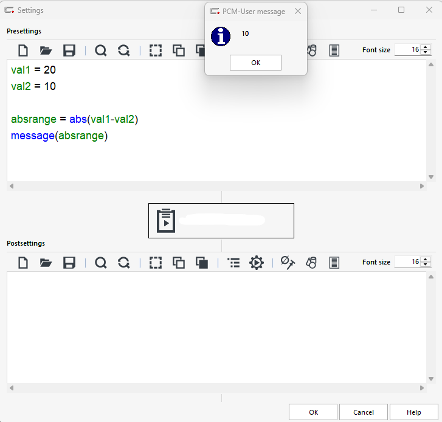The image size is (442, 422).
Task: Click the list icon in Postsettings toolbar
Action: click(233, 263)
